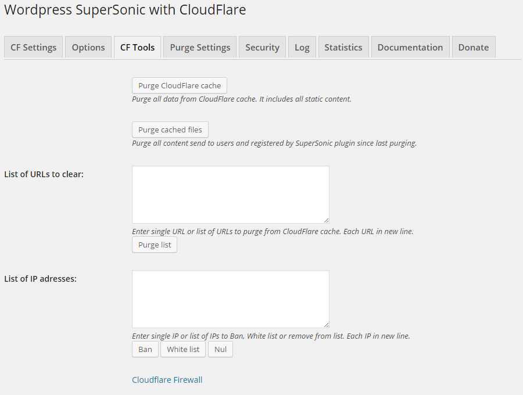Click the IP adresses textarea resize handle
The height and width of the screenshot is (395, 523).
[x=326, y=325]
